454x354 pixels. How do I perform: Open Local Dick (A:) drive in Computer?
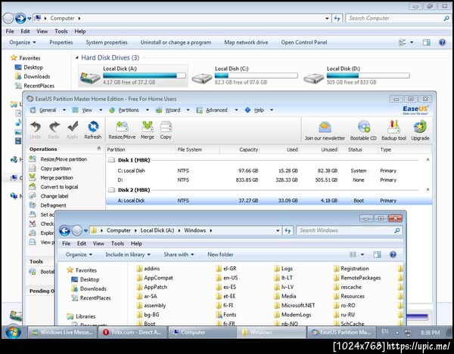coord(133,75)
